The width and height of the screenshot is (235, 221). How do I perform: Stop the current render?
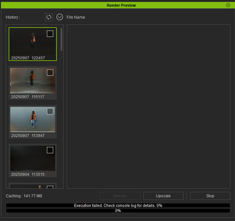[x=210, y=196]
